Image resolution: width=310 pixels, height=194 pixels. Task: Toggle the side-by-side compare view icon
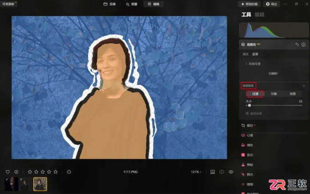222,172
